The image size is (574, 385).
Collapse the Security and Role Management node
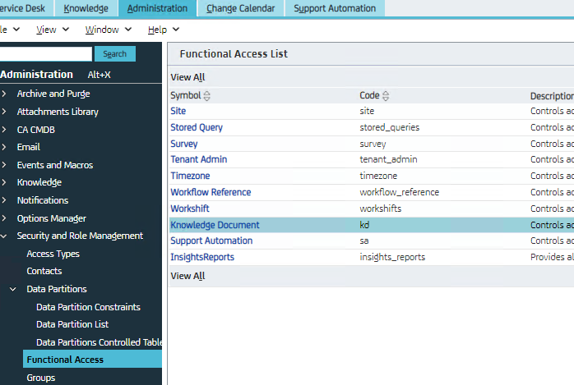point(5,236)
